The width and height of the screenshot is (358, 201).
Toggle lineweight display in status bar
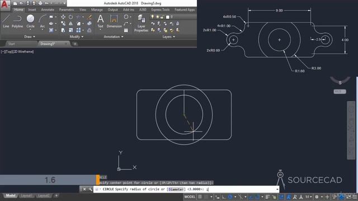pyautogui.click(x=267, y=197)
